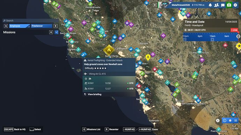This screenshot has width=241, height=135.
Task: Select purple parachute marker below Lake Havasu City
Action: point(202,60)
